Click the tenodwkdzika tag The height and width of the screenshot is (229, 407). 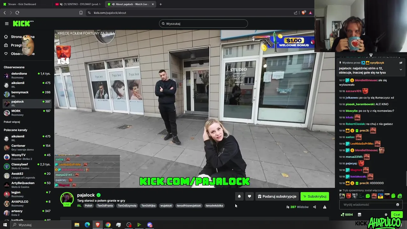pos(214,206)
